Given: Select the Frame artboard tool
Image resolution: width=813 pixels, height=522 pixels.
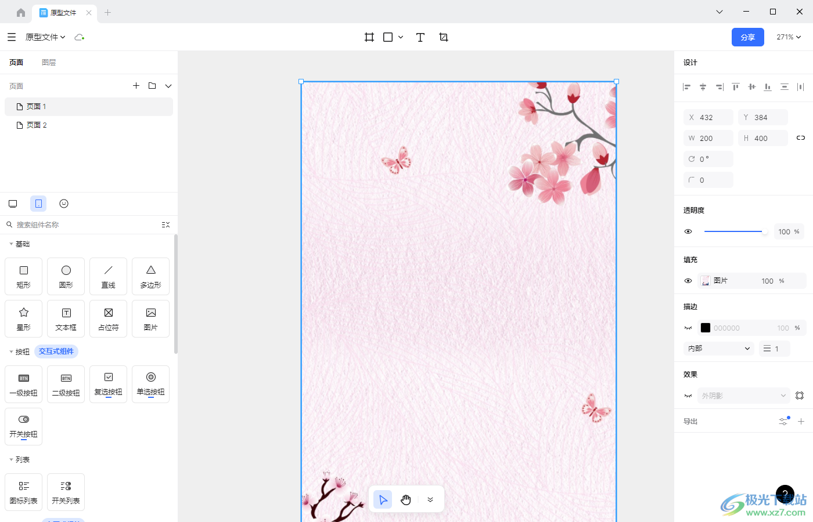Looking at the screenshot, I should [x=369, y=37].
